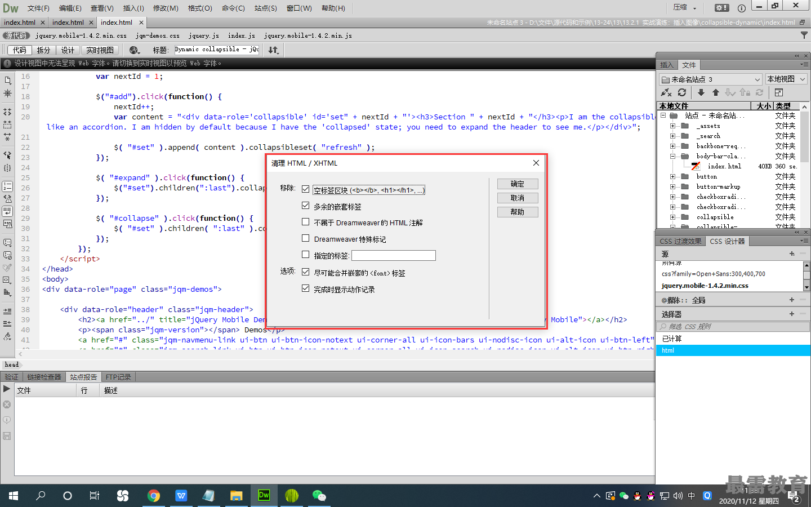
Task: Click the page title input field
Action: tap(217, 50)
